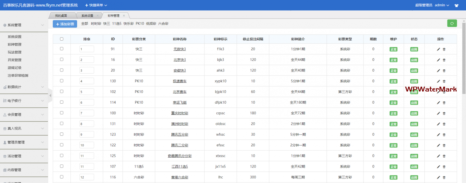Expand the 管理员管理 sidebar section
Image resolution: width=466 pixels, height=183 pixels.
(24, 142)
